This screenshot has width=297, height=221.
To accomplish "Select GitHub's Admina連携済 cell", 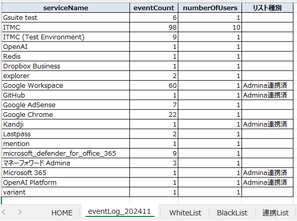I will coord(267,95).
